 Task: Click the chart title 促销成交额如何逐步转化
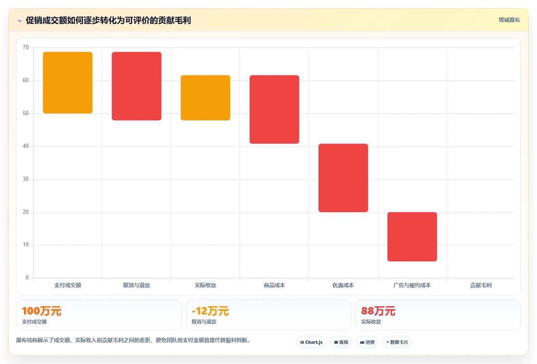108,20
